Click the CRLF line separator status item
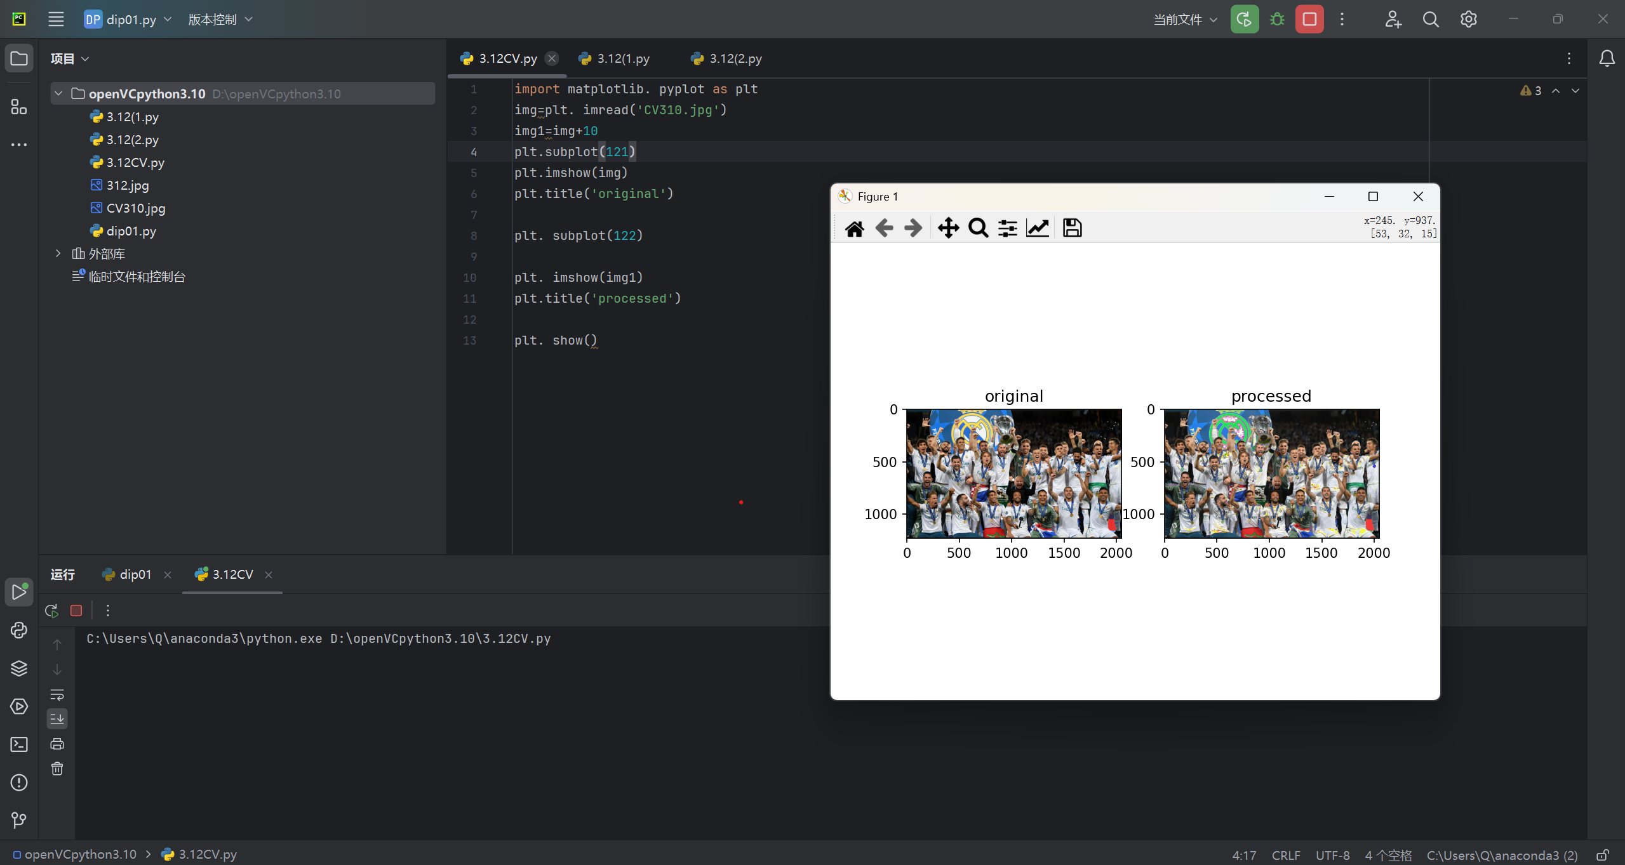The width and height of the screenshot is (1625, 865). click(x=1285, y=855)
